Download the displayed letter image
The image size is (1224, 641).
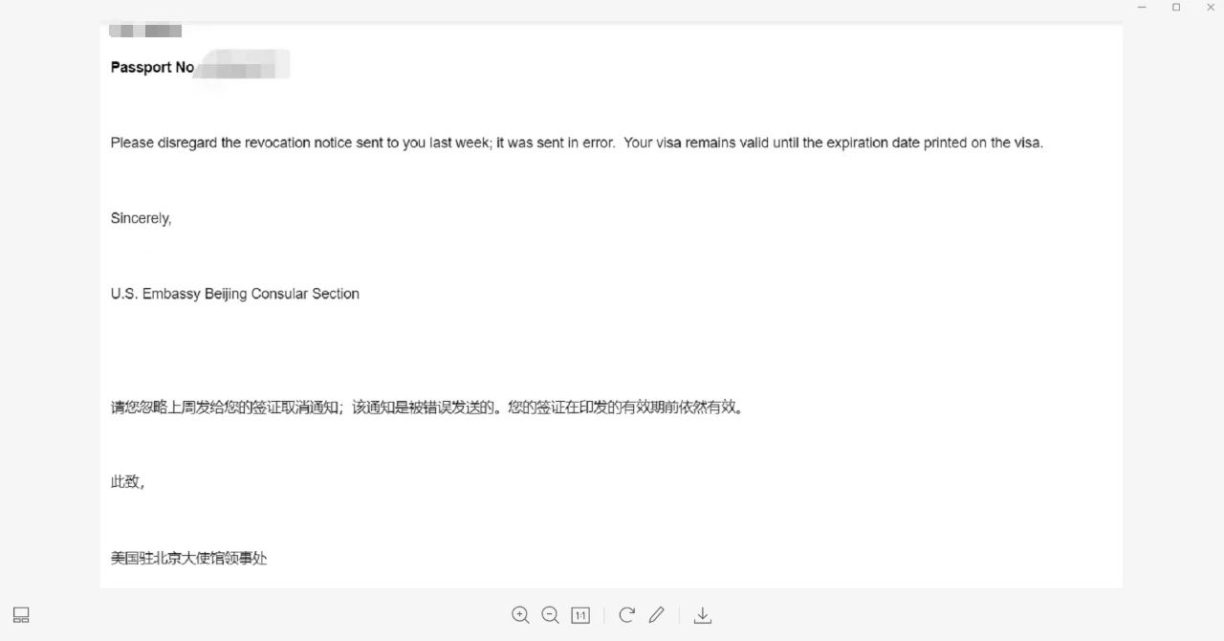[x=703, y=615]
